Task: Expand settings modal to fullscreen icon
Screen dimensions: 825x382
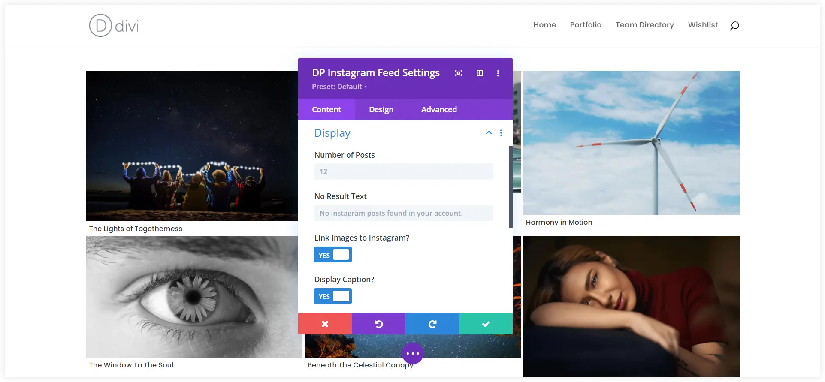Action: coord(458,73)
